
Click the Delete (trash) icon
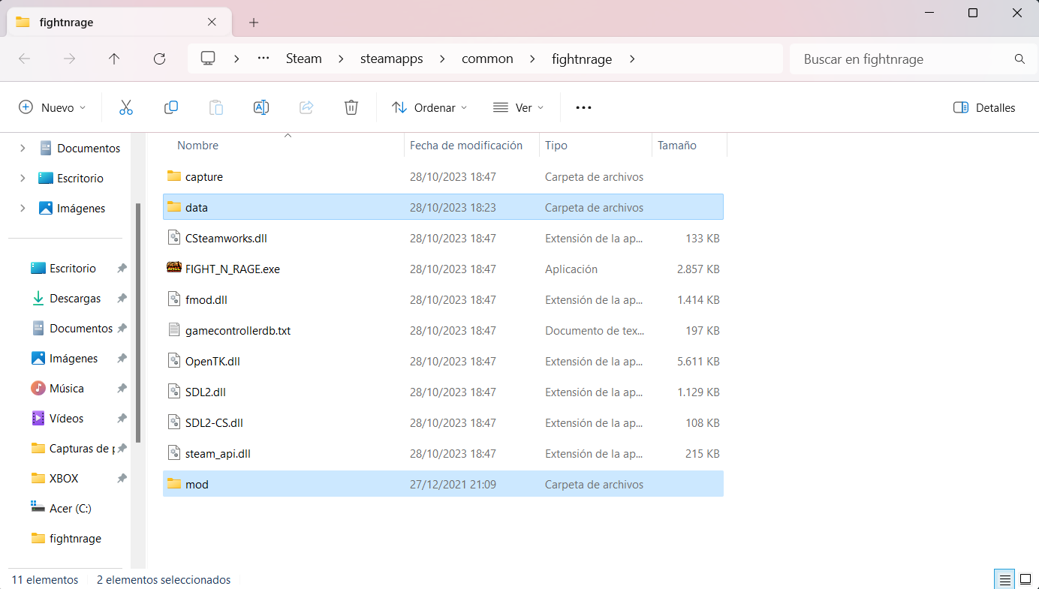pos(351,107)
